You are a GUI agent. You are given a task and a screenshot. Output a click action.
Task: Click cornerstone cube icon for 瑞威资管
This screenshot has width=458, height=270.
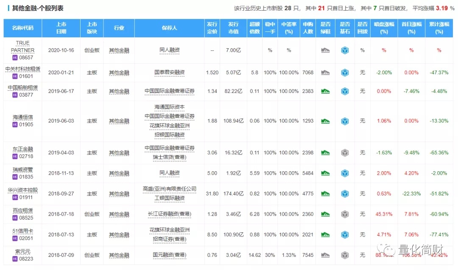pos(345,173)
